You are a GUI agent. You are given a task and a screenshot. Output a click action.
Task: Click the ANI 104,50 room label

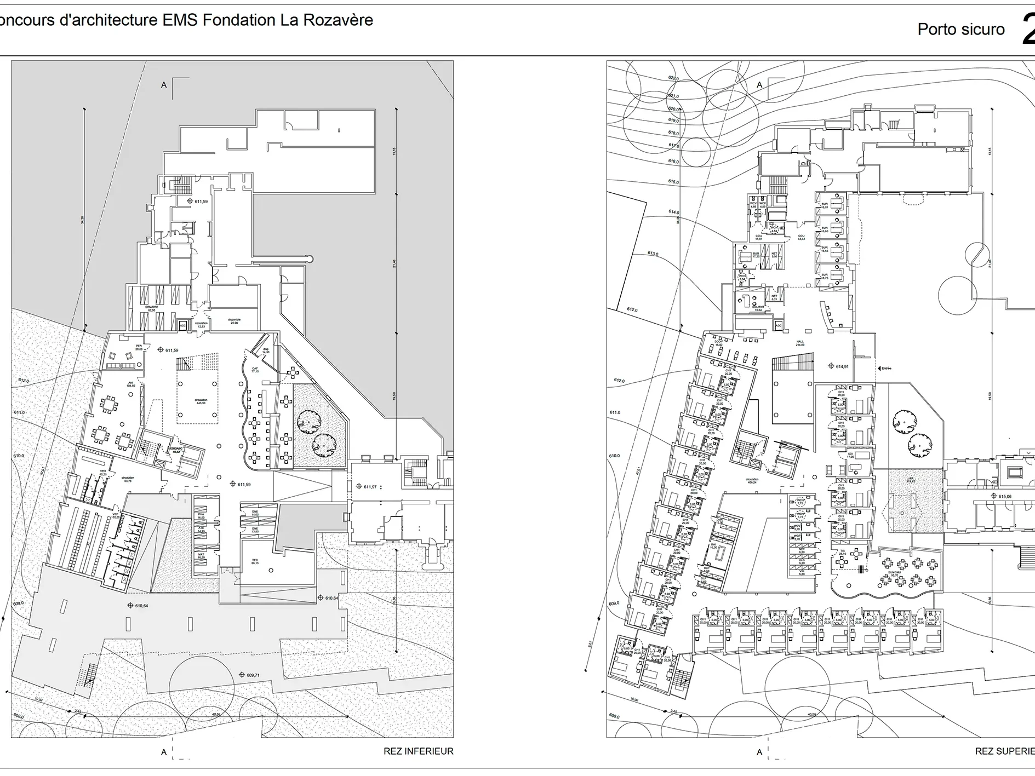[130, 384]
